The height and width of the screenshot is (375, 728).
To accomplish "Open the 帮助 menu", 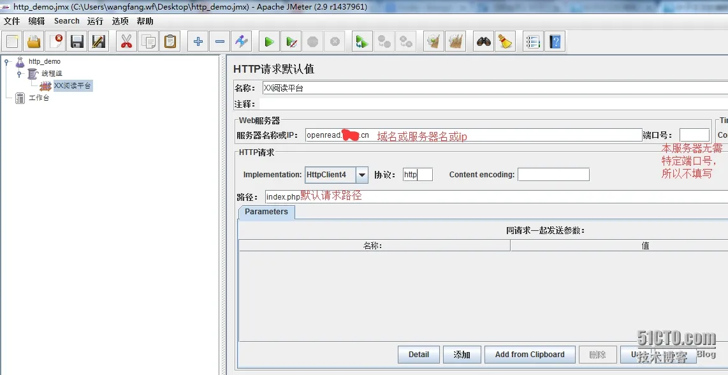I will [145, 21].
